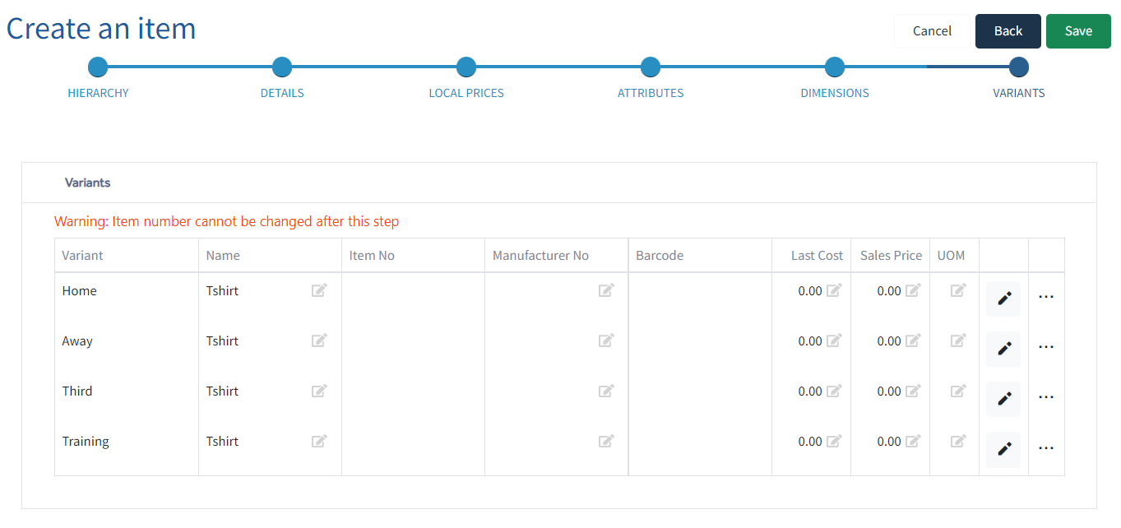The image size is (1121, 528).
Task: Click the Back button
Action: pos(1008,31)
